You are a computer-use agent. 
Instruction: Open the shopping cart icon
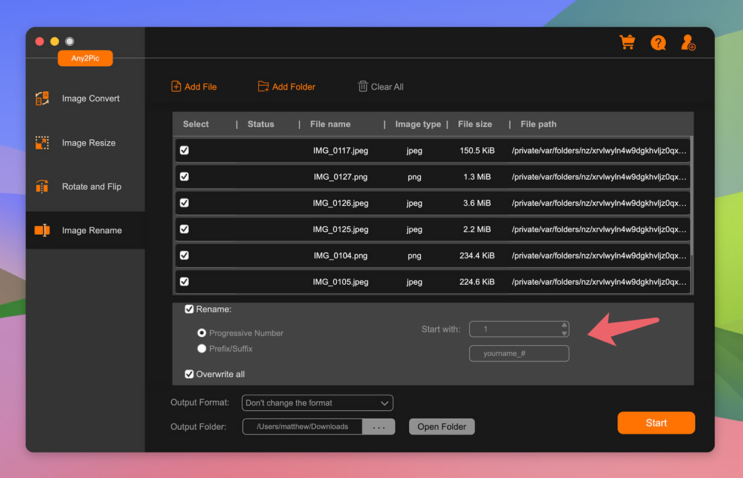(628, 42)
